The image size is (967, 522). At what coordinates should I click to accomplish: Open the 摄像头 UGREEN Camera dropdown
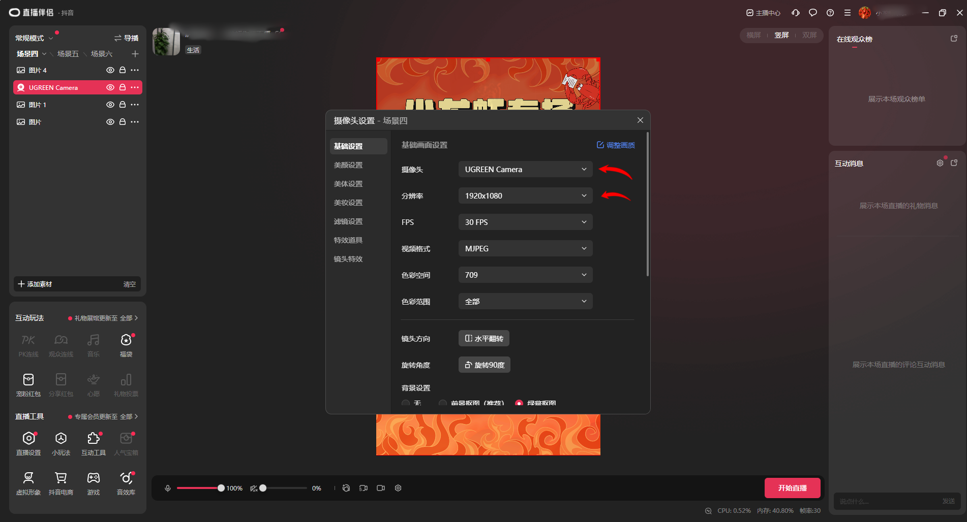(x=526, y=169)
